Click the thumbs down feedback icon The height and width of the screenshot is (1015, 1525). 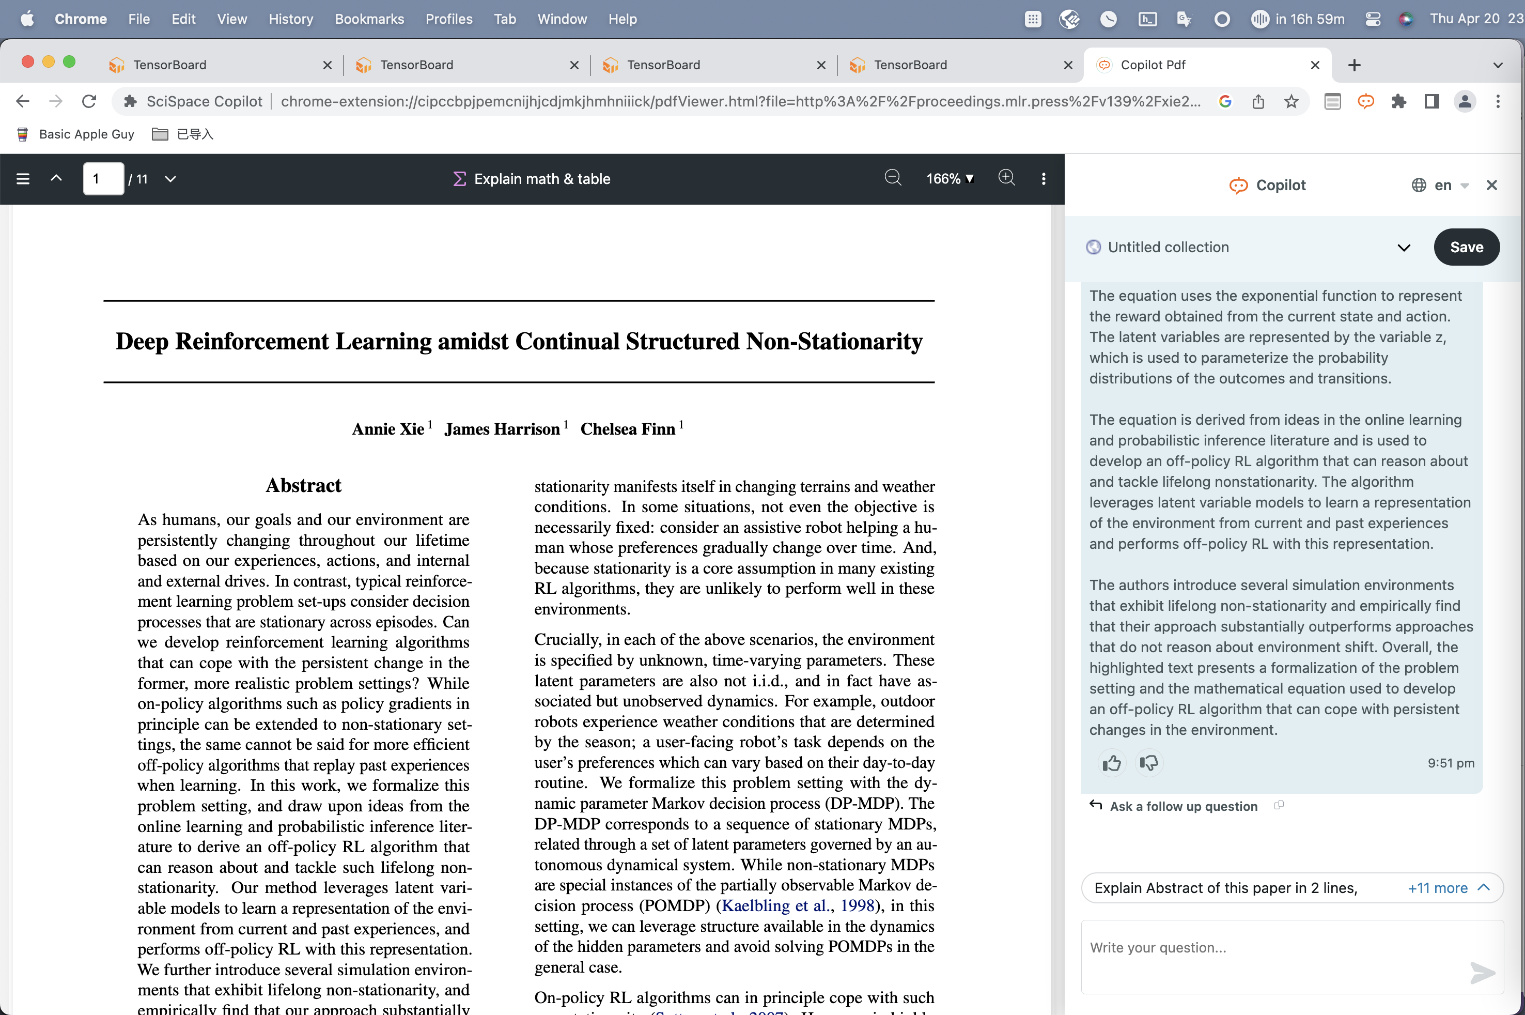(x=1148, y=763)
